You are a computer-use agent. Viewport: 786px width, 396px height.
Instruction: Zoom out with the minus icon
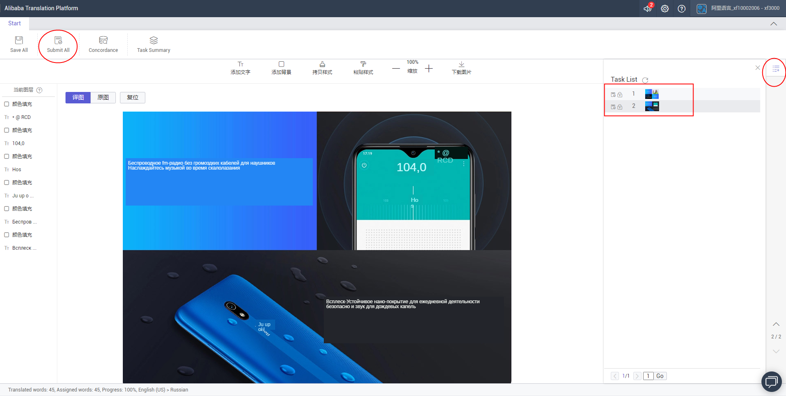[396, 69]
